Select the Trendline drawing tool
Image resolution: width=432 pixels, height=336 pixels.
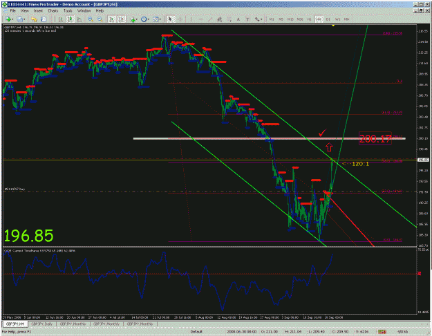tap(210, 19)
